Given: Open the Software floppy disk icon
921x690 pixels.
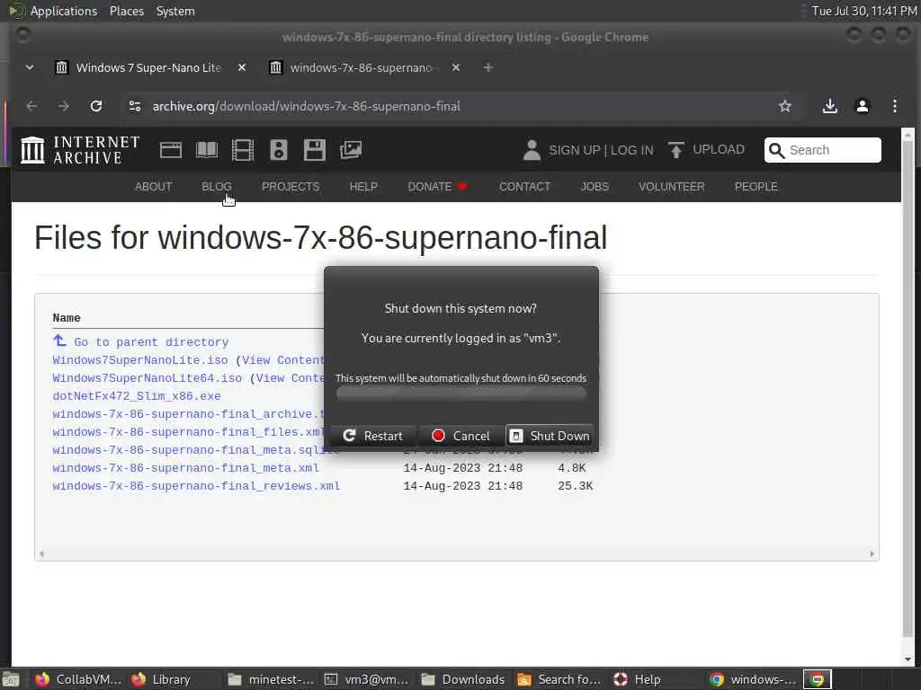Looking at the screenshot, I should coord(314,150).
